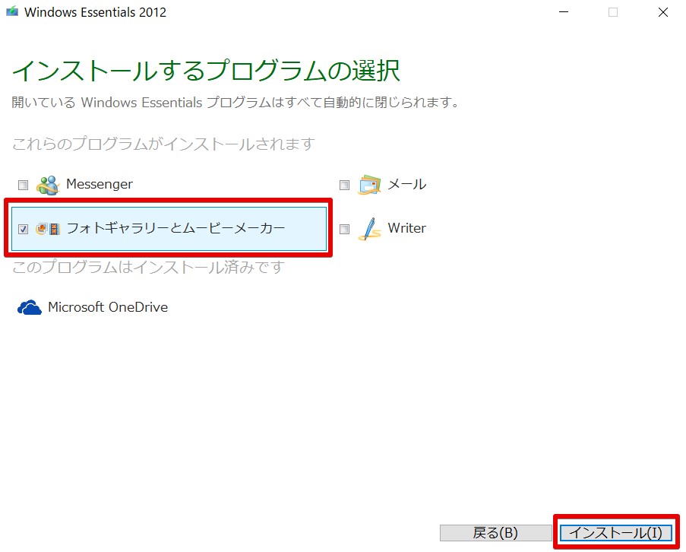Select the フォトギャラリーとムービーメーカー label
This screenshot has width=686, height=552.
pos(175,228)
